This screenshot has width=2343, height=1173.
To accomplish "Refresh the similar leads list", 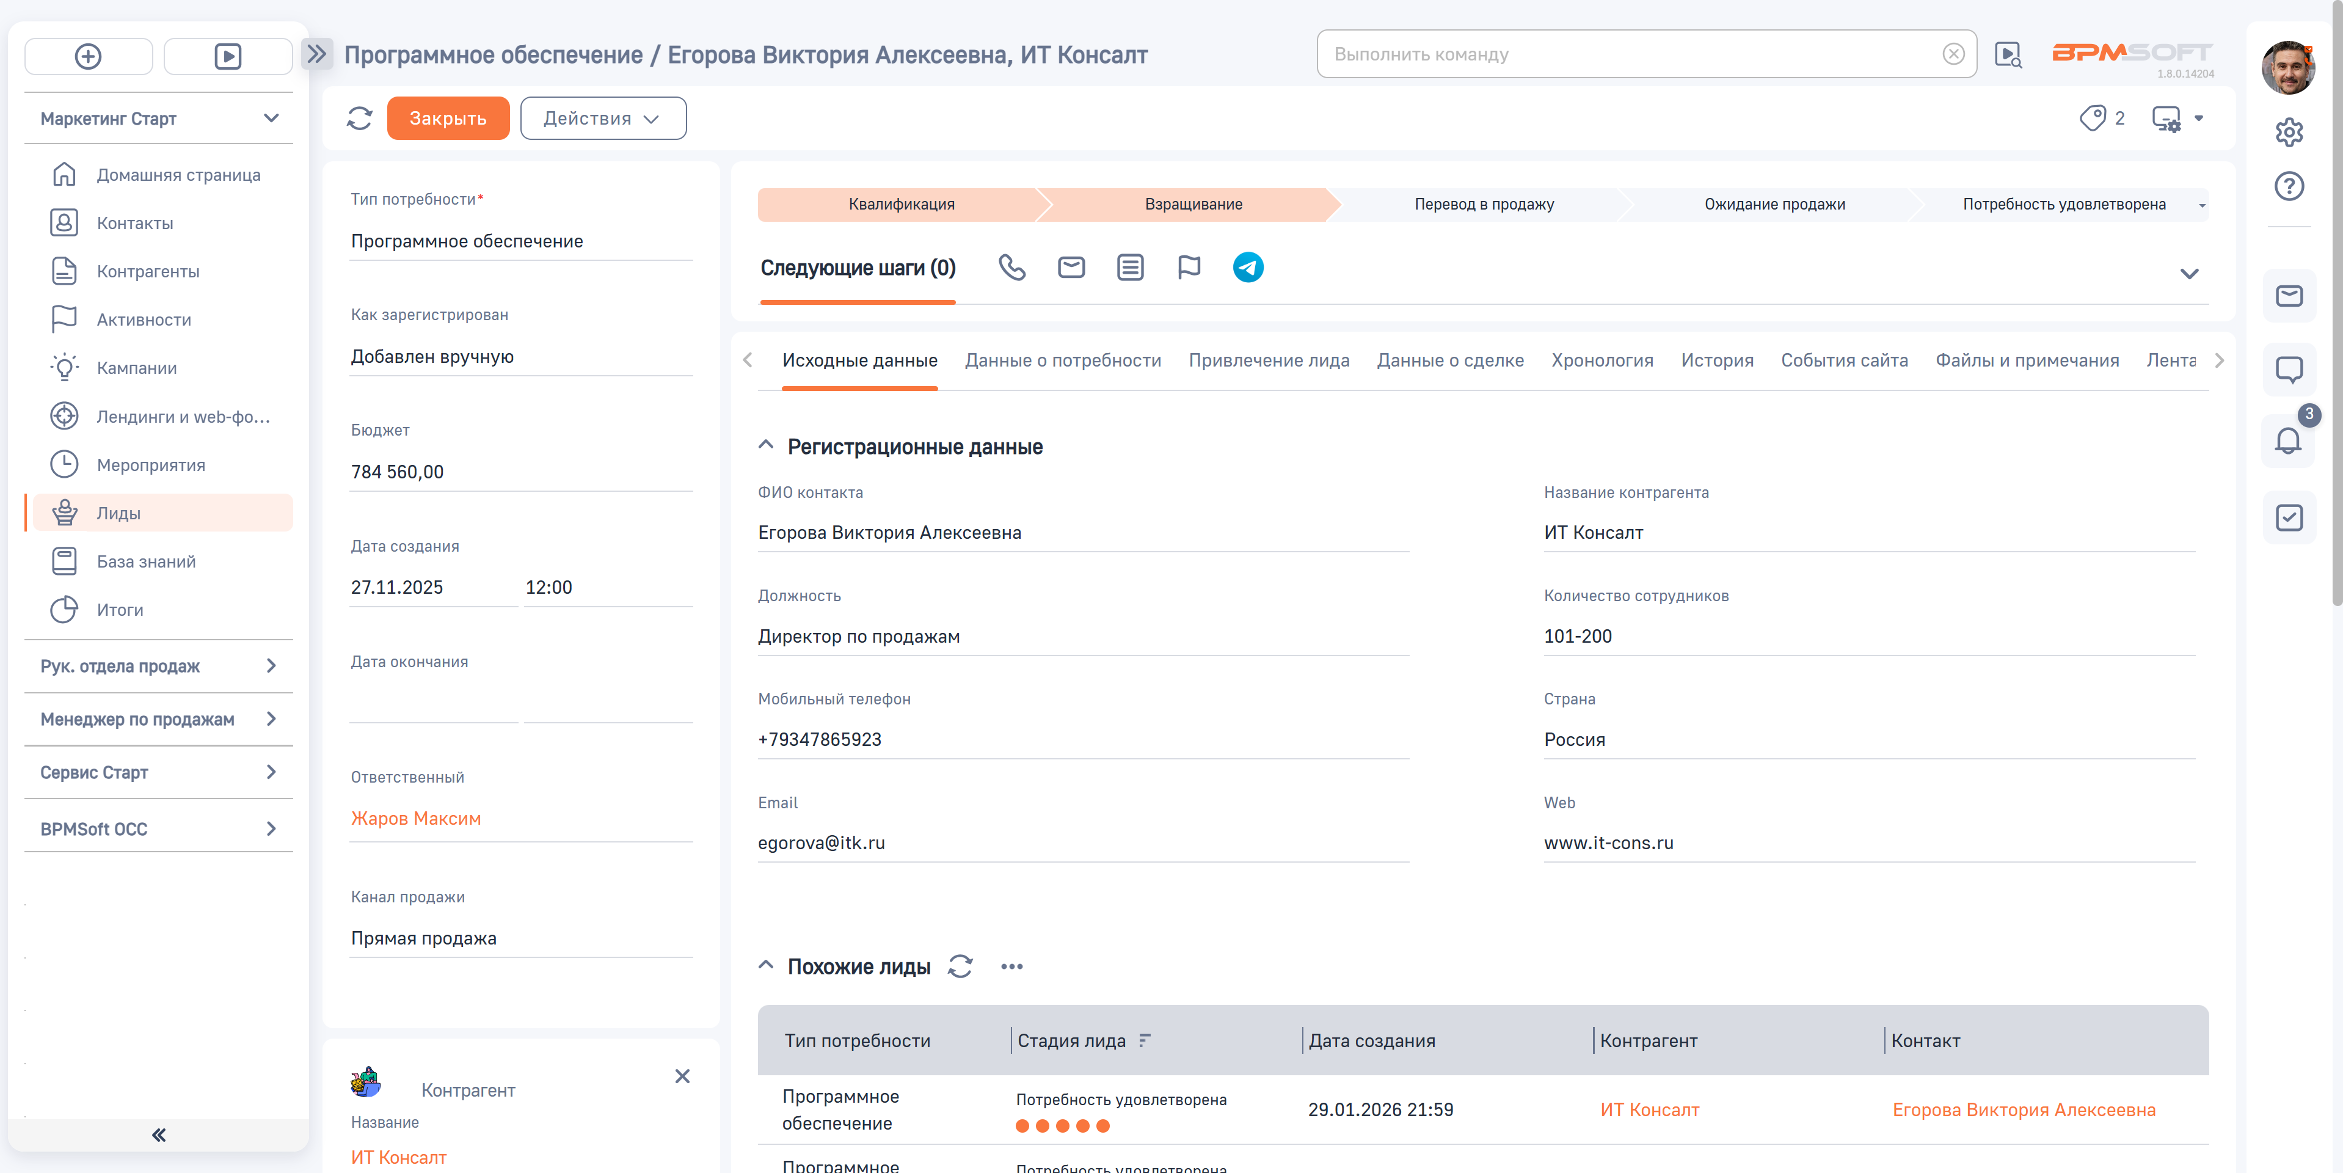I will coord(960,965).
